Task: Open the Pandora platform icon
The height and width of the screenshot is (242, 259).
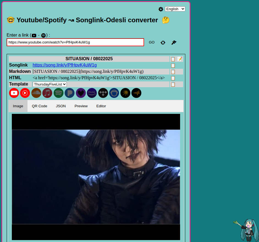Action: click(x=70, y=93)
